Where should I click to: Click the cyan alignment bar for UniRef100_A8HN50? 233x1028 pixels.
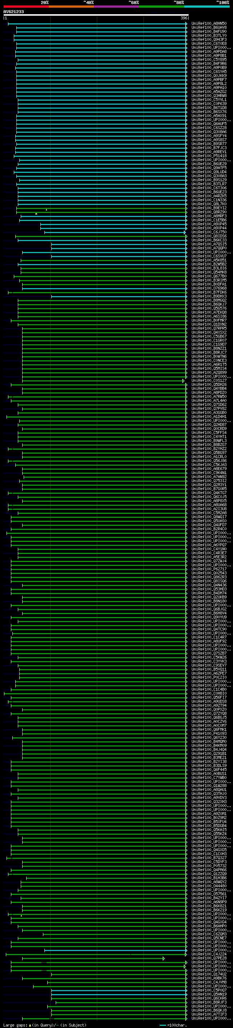(98, 24)
